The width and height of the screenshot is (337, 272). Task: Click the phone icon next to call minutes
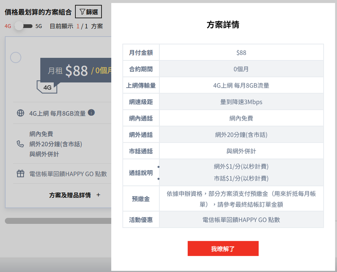tap(20, 144)
